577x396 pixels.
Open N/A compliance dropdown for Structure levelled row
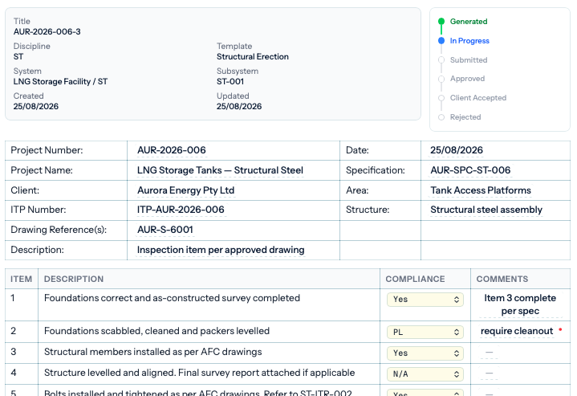[x=425, y=374]
